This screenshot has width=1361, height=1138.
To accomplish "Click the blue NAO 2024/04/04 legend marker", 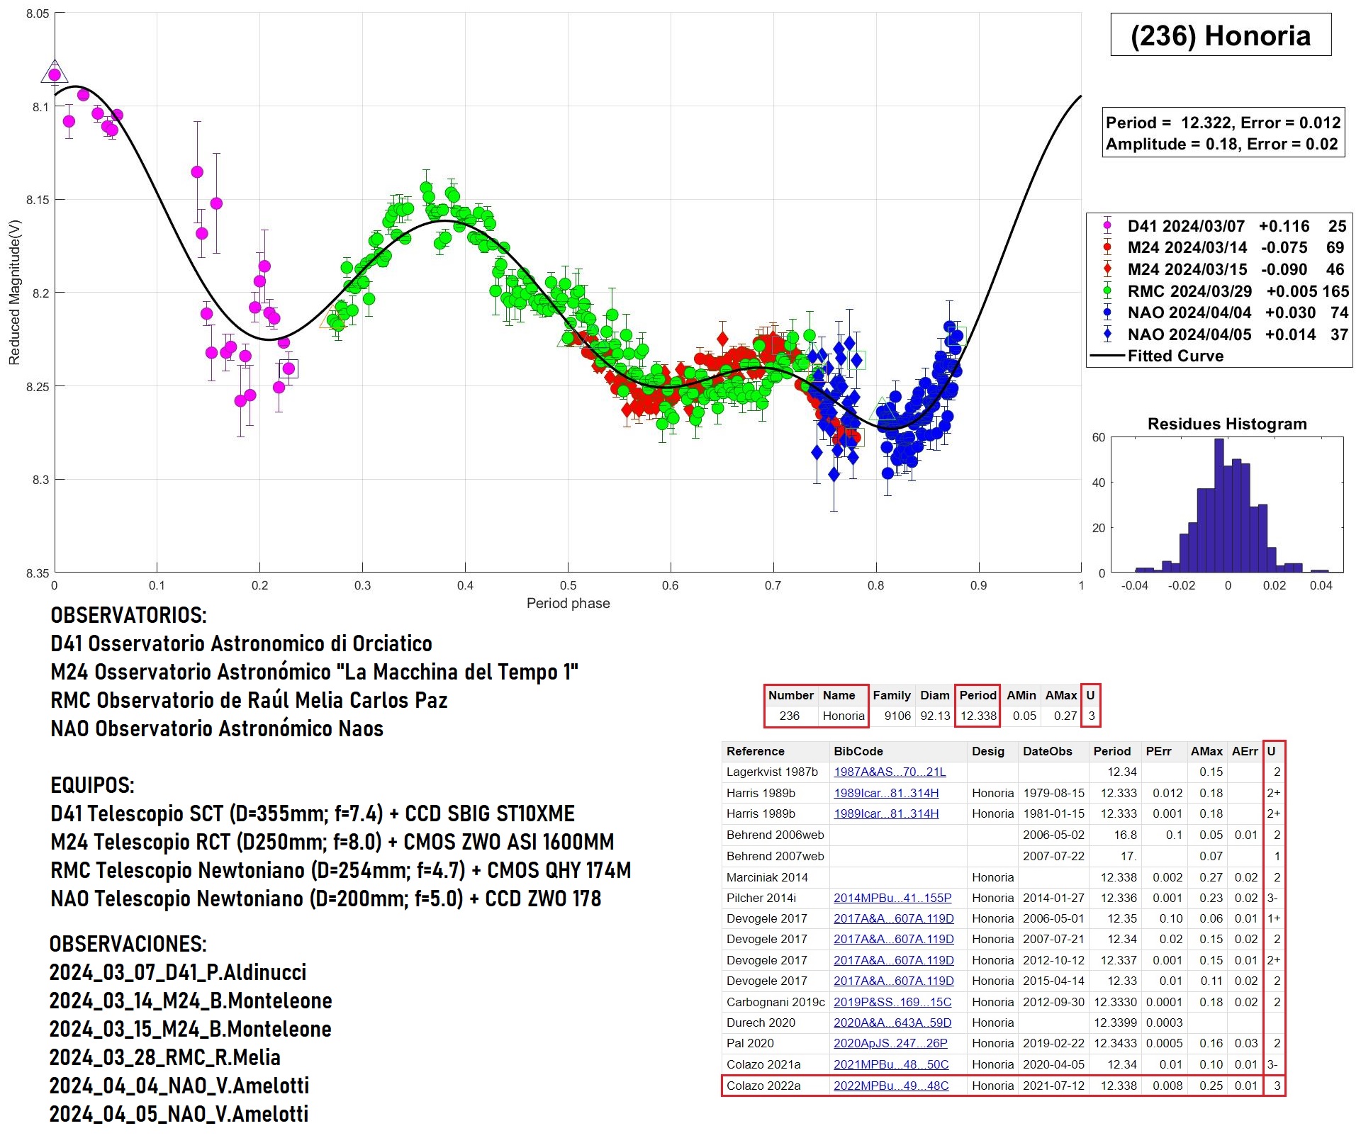I will (1107, 312).
